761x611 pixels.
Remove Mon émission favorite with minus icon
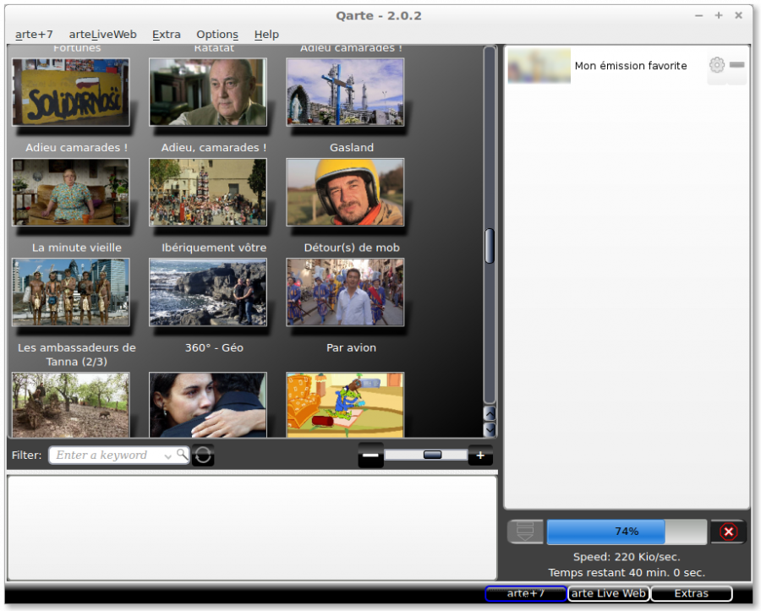[x=736, y=65]
